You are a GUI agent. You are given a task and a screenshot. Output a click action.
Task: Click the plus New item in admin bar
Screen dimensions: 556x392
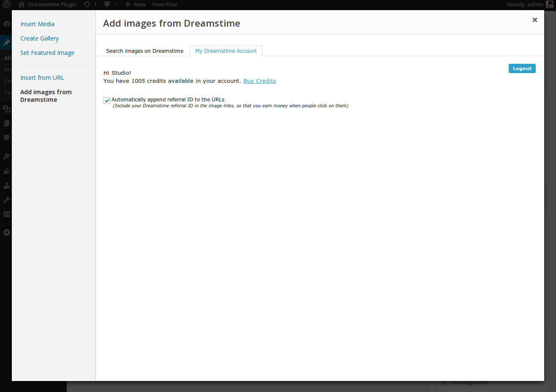pos(135,5)
